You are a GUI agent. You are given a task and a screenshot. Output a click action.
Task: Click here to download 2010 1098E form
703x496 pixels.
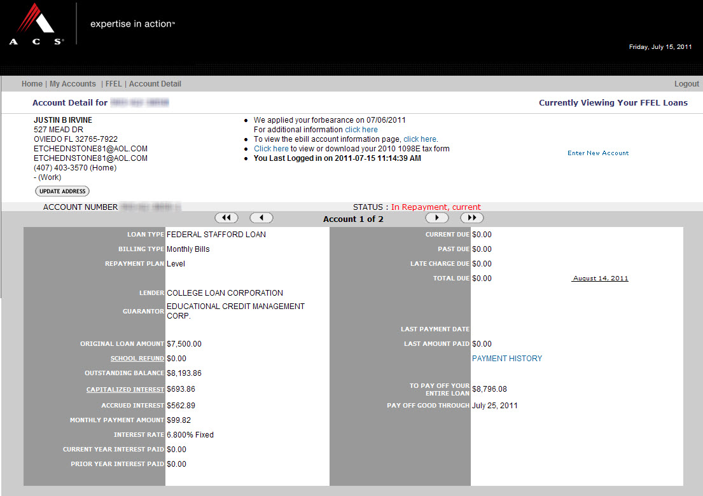(271, 149)
